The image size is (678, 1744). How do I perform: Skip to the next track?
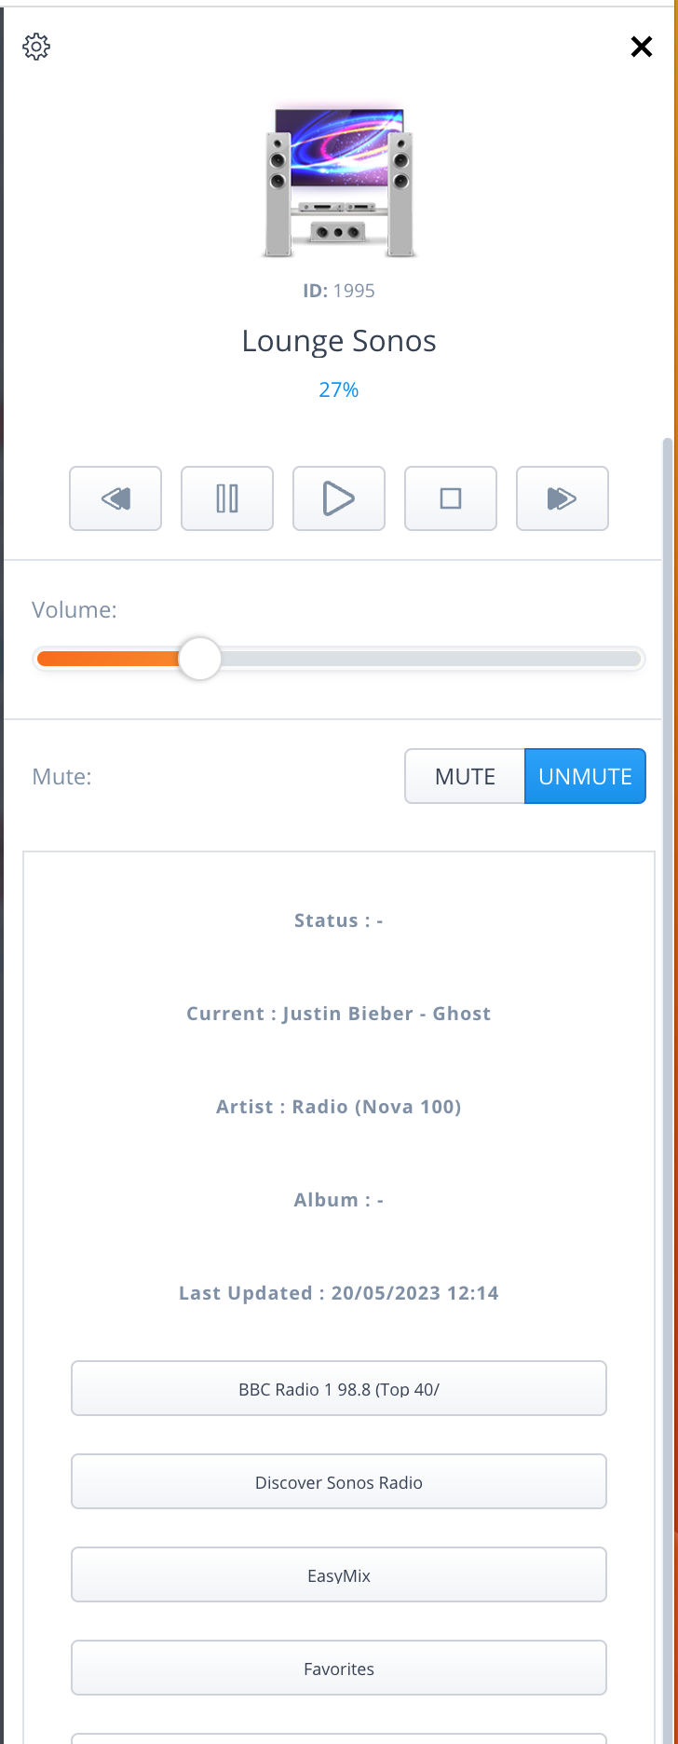[563, 498]
